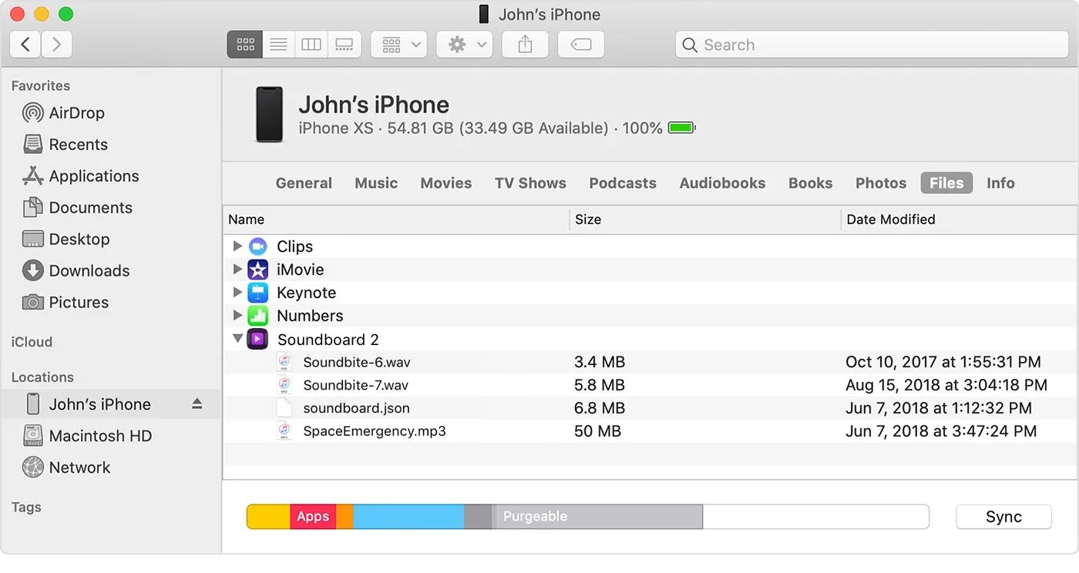The height and width of the screenshot is (573, 1079).
Task: Switch to the Photos tab
Action: pyautogui.click(x=881, y=183)
